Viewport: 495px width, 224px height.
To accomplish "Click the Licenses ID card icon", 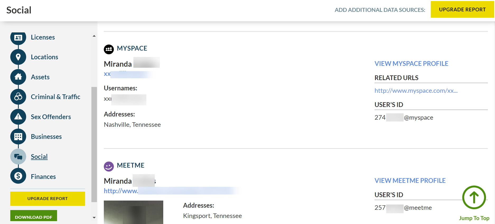I will [18, 38].
